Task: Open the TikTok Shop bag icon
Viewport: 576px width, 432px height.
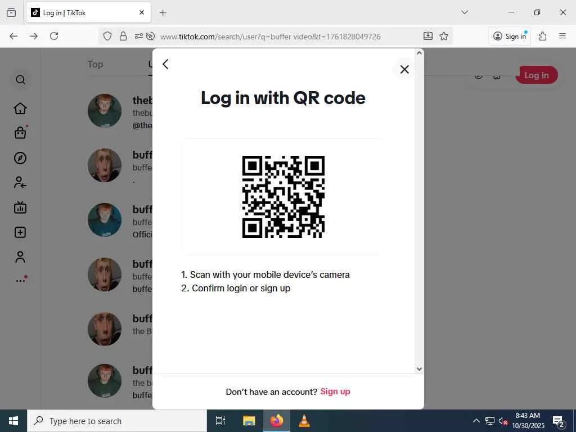Action: click(20, 133)
